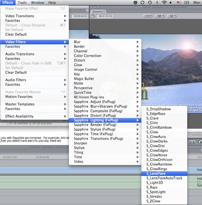Expand Motion Favorites submenu
The height and width of the screenshot is (205, 202).
point(35,97)
